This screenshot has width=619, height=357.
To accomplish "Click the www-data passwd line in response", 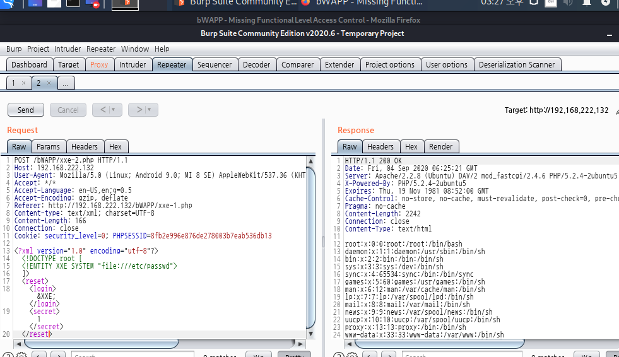I will pyautogui.click(x=425, y=335).
